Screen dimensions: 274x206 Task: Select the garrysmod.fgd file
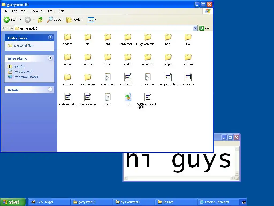click(x=168, y=80)
